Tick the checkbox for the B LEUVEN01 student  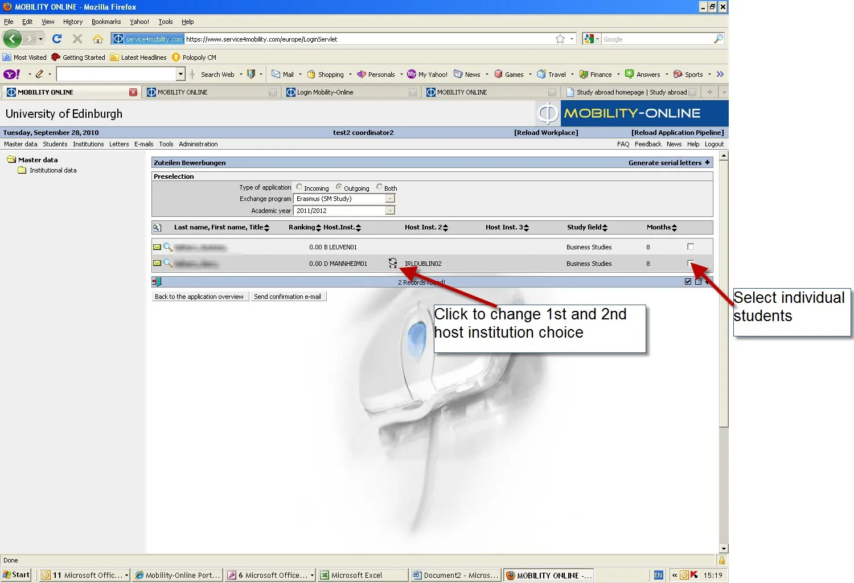691,247
